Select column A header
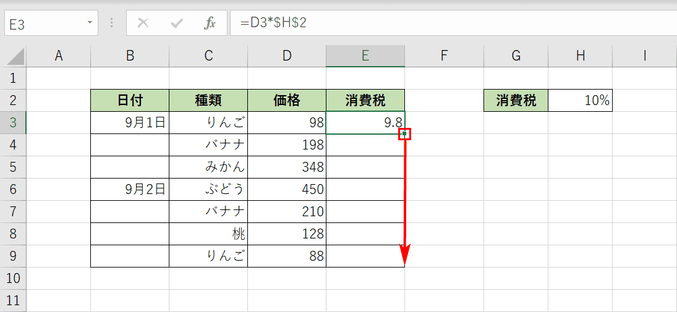This screenshot has width=677, height=312. click(x=58, y=56)
